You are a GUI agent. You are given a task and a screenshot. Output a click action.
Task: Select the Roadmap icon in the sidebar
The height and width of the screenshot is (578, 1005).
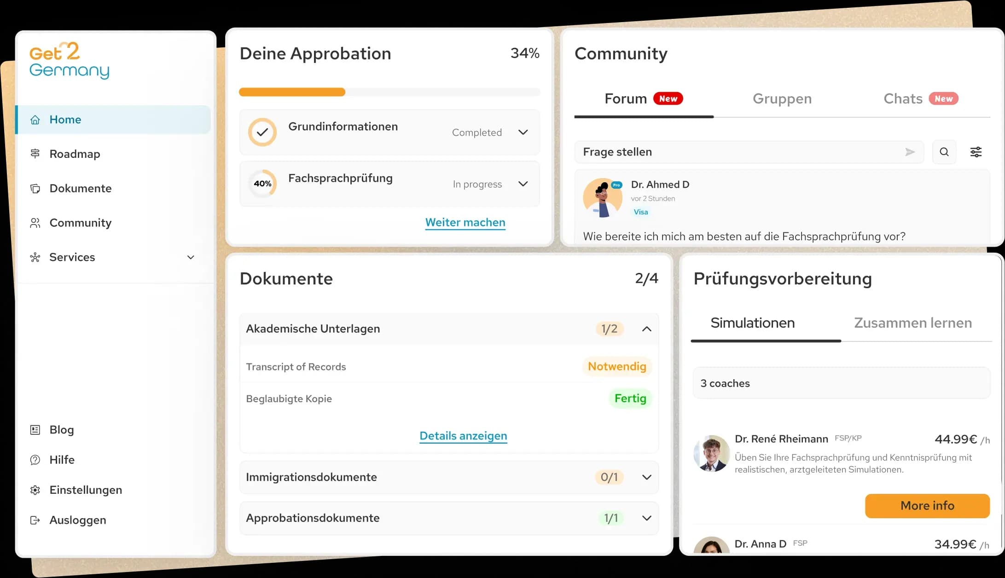click(35, 153)
